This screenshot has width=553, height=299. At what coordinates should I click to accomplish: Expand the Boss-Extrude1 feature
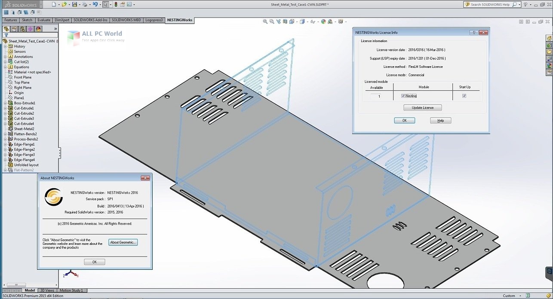(5, 103)
